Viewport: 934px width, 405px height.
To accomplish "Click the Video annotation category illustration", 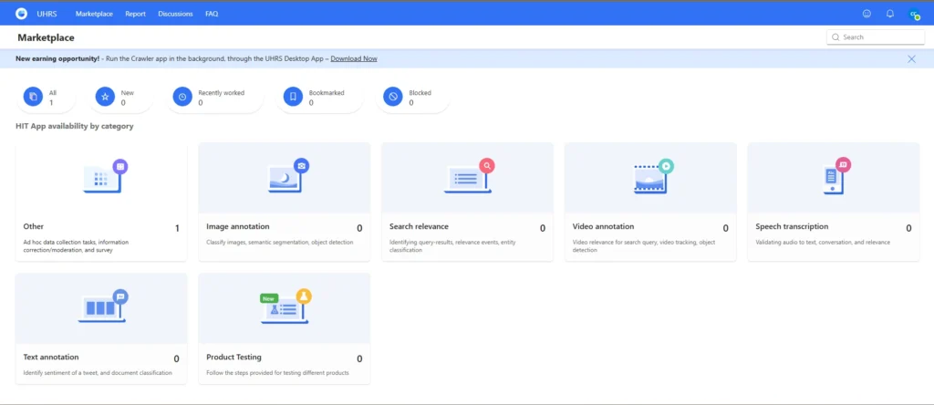I will pos(653,176).
